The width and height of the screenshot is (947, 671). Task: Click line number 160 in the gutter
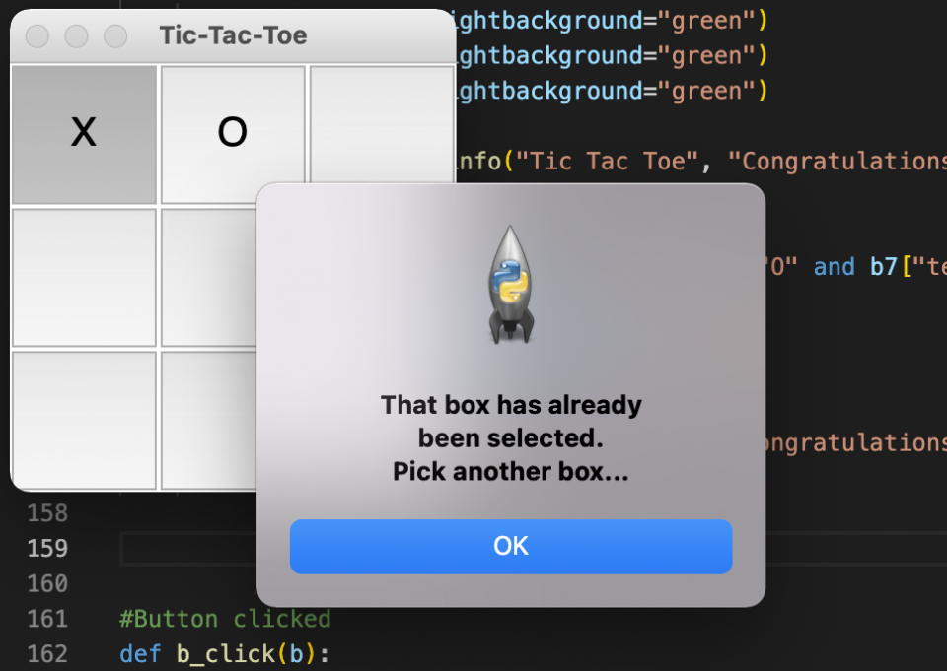(47, 583)
